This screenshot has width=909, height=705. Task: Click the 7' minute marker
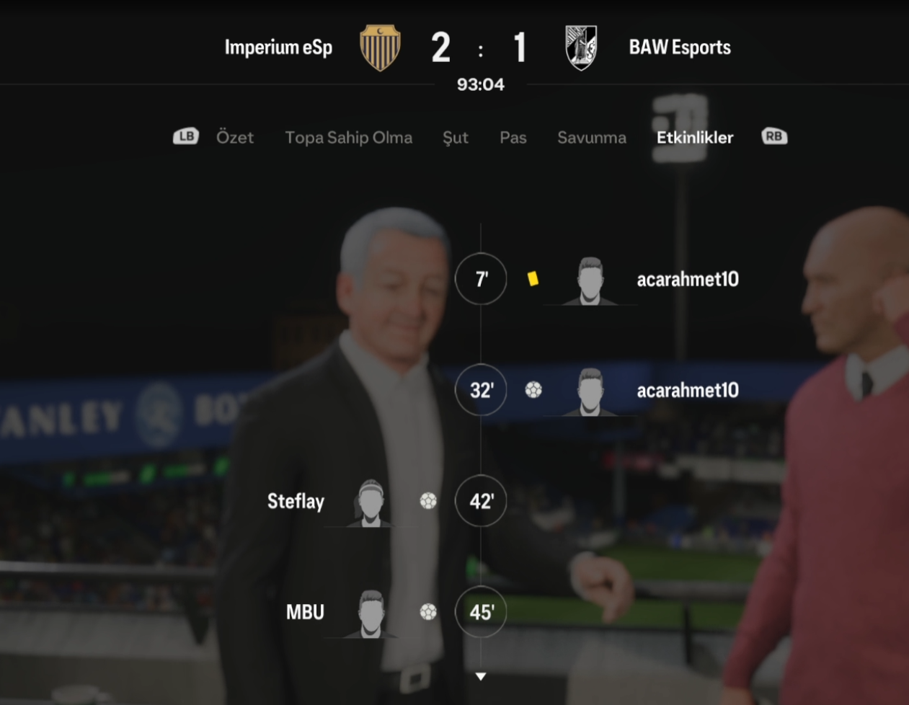481,279
